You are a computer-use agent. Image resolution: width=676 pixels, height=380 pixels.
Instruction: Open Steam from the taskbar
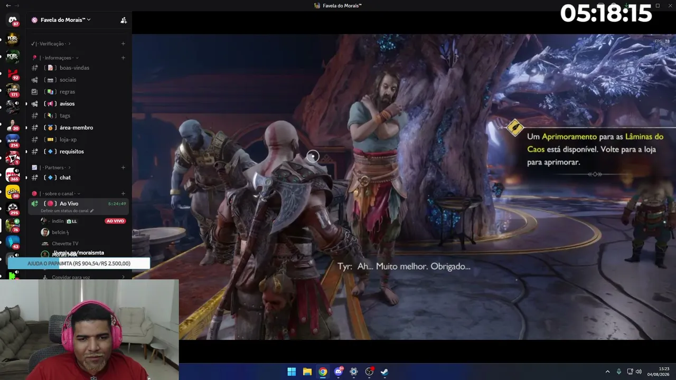click(x=384, y=372)
